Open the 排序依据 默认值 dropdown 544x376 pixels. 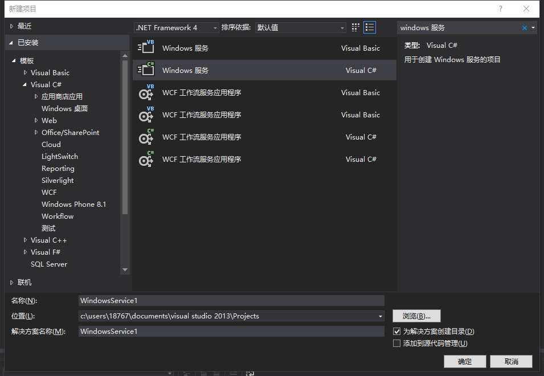300,28
